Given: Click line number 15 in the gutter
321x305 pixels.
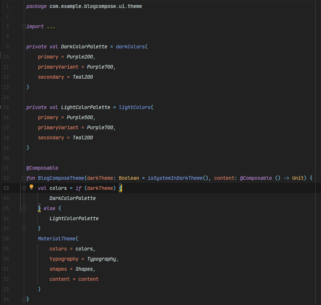Looking at the screenshot, I should click(x=6, y=107).
